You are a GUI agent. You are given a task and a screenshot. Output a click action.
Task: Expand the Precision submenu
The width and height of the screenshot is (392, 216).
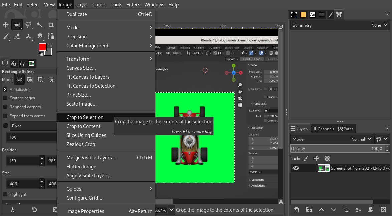pyautogui.click(x=106, y=36)
